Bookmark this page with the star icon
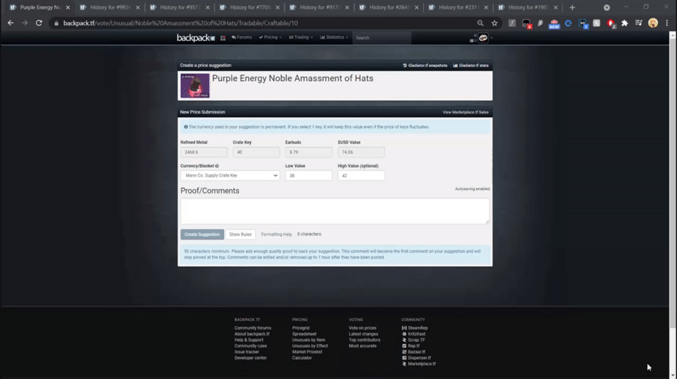677x379 pixels. (494, 23)
